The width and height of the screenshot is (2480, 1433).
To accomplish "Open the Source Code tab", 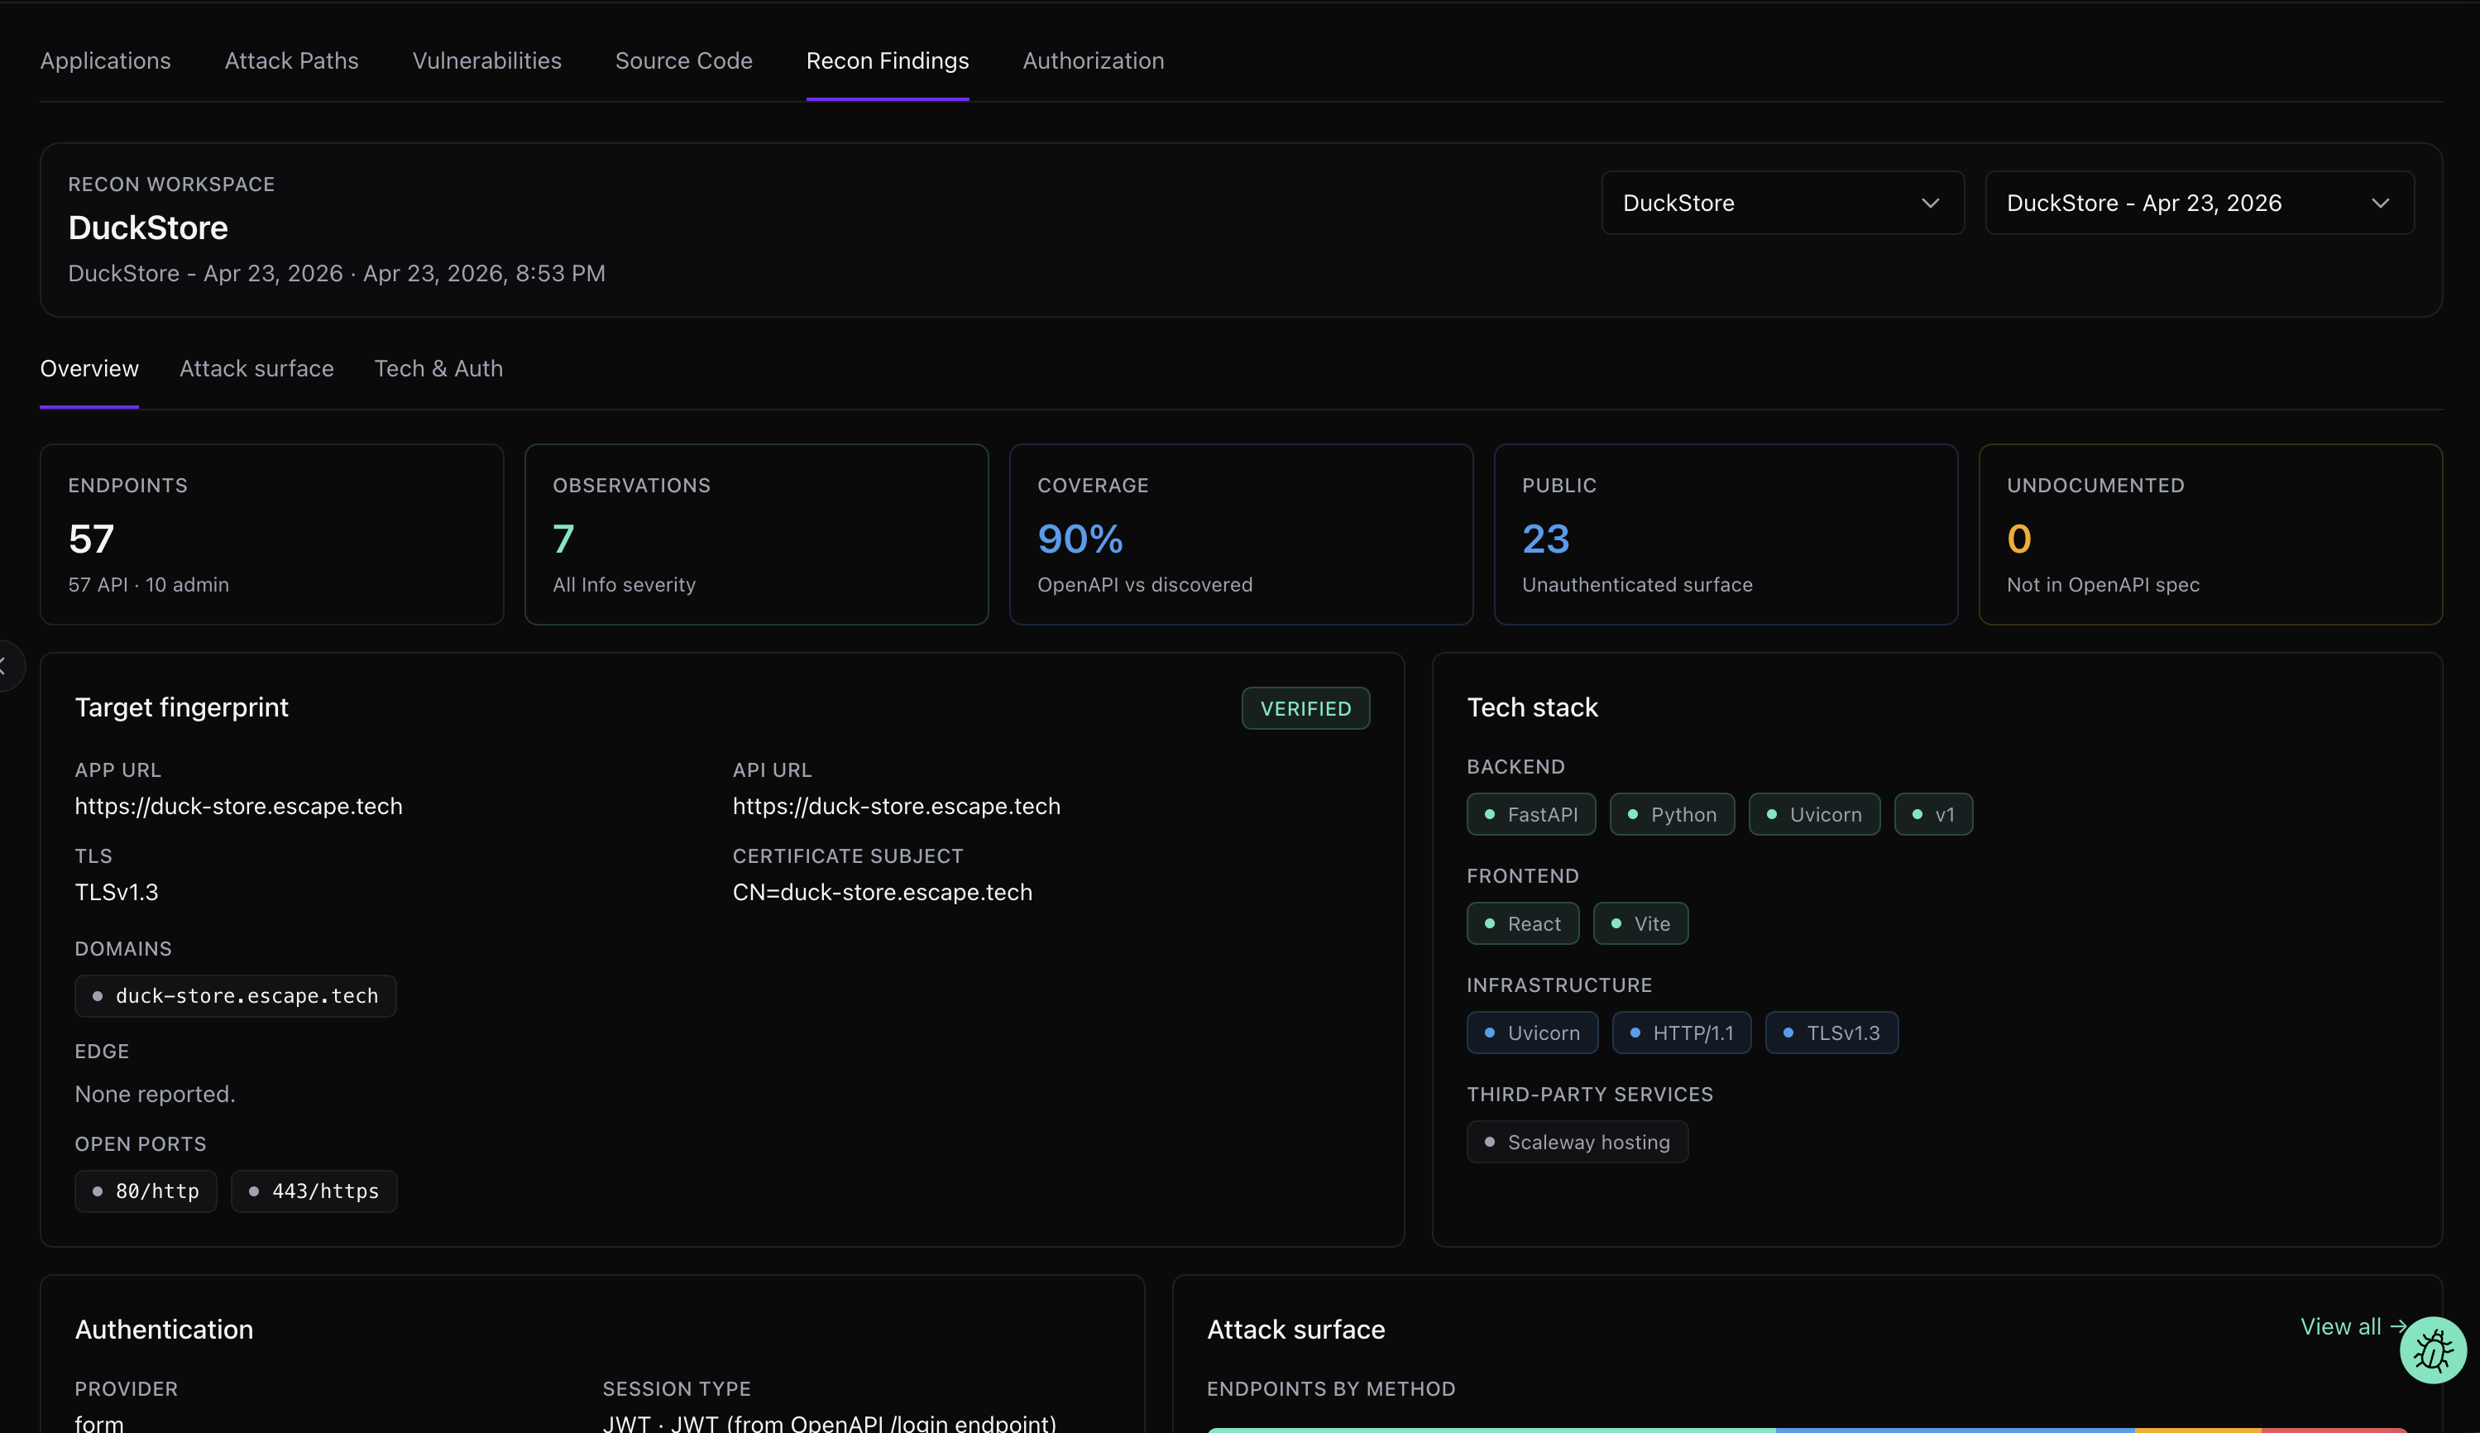I will (684, 61).
